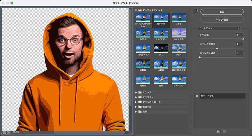252x136 pixels.
Task: Click the new effect layer icon
Action: click(x=219, y=131)
